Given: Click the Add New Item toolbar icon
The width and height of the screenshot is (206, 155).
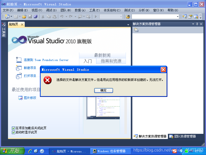Looking at the screenshot, I should point(16,17).
